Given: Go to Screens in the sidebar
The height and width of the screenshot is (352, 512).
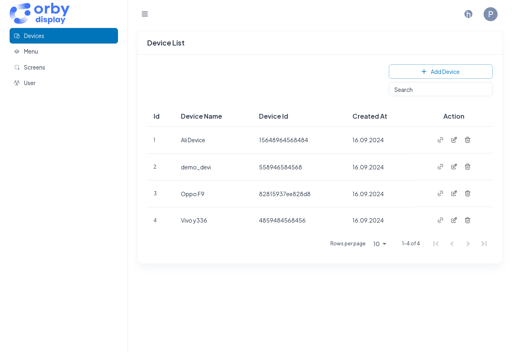Looking at the screenshot, I should pyautogui.click(x=34, y=68).
